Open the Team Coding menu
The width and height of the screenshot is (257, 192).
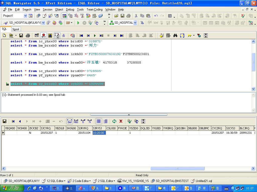[x=94, y=9]
